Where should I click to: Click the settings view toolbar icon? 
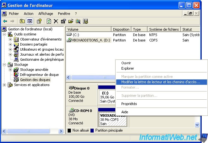click(x=85, y=21)
